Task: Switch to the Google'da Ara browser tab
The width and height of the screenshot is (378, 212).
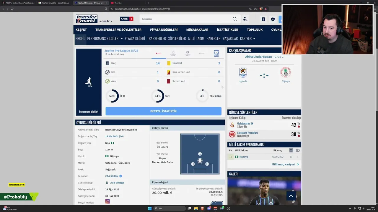Action: pos(55,3)
